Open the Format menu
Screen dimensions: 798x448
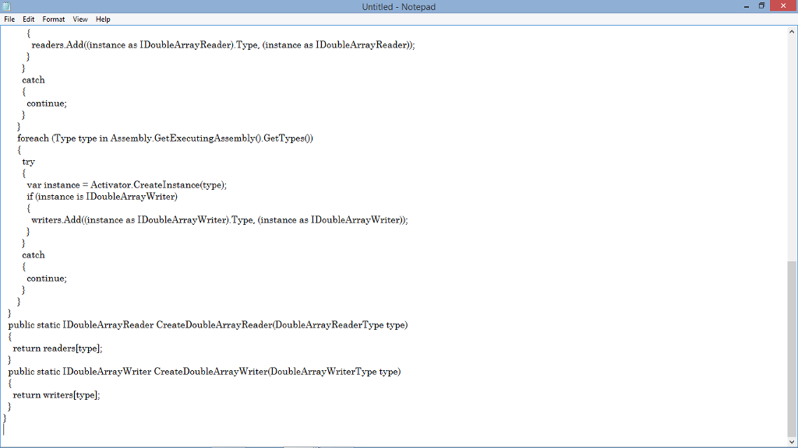point(54,19)
